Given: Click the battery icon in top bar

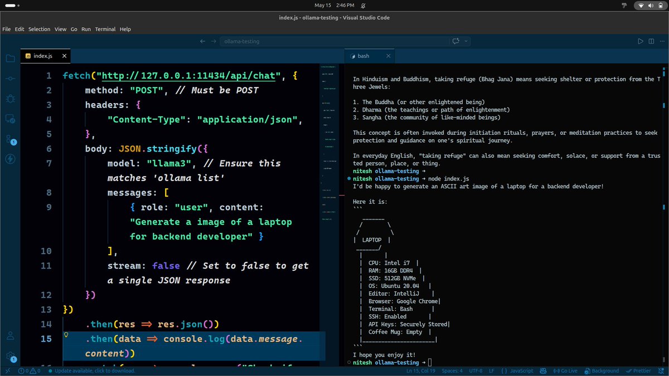Looking at the screenshot, I should coord(661,6).
